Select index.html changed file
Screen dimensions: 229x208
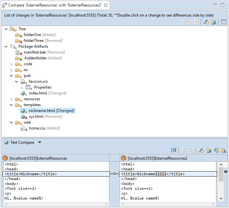[38, 93]
